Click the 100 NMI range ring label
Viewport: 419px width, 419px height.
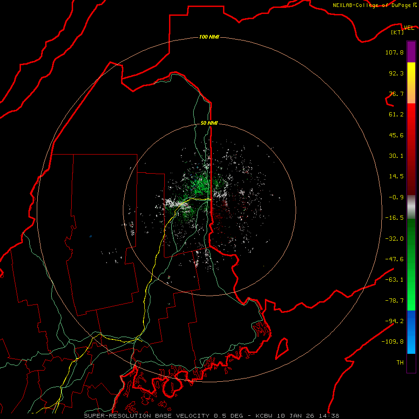click(209, 37)
